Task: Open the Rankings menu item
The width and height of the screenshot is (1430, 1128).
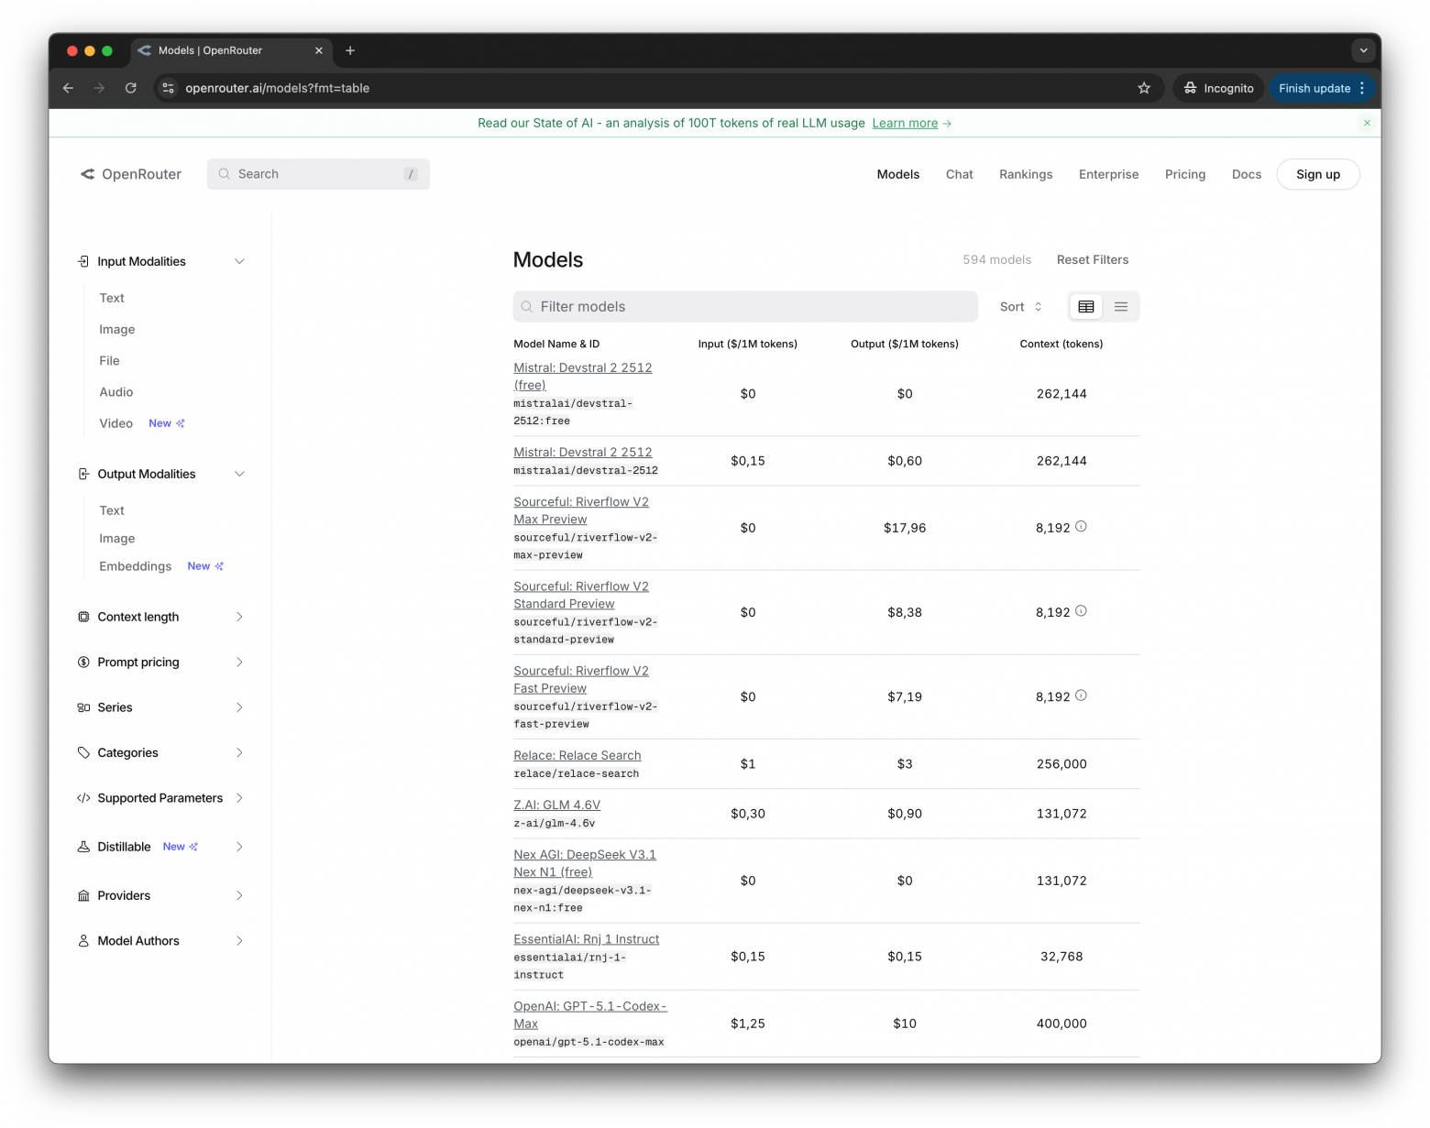Action: pos(1025,174)
